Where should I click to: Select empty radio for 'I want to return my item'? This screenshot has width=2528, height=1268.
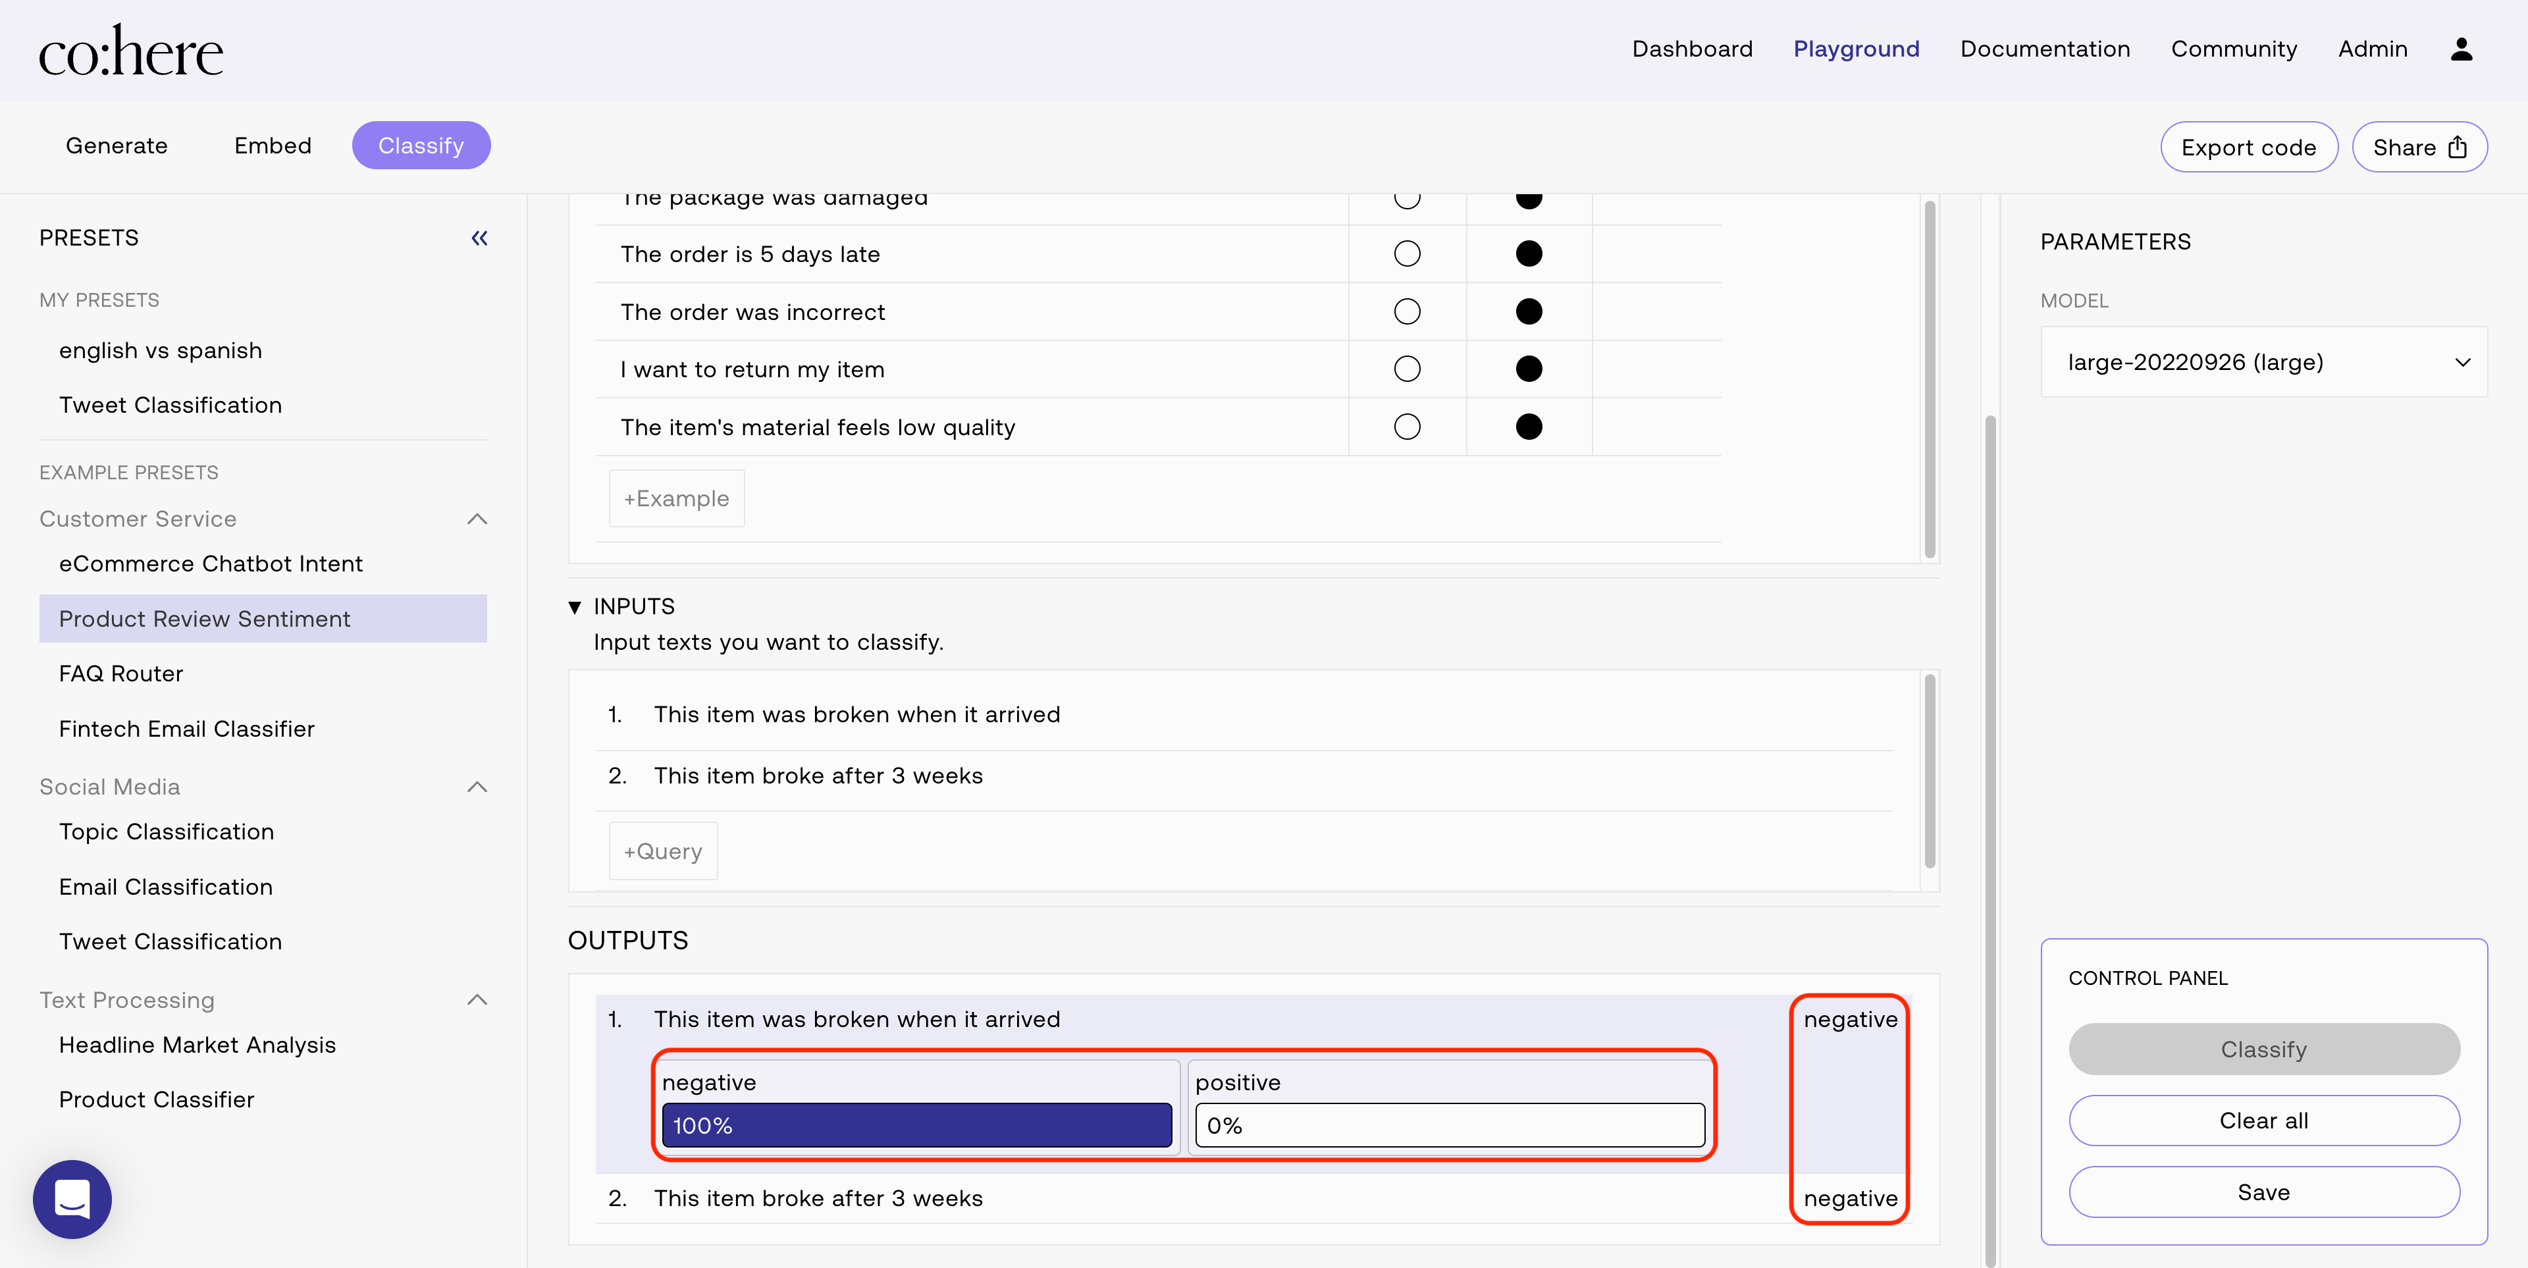[x=1406, y=369]
